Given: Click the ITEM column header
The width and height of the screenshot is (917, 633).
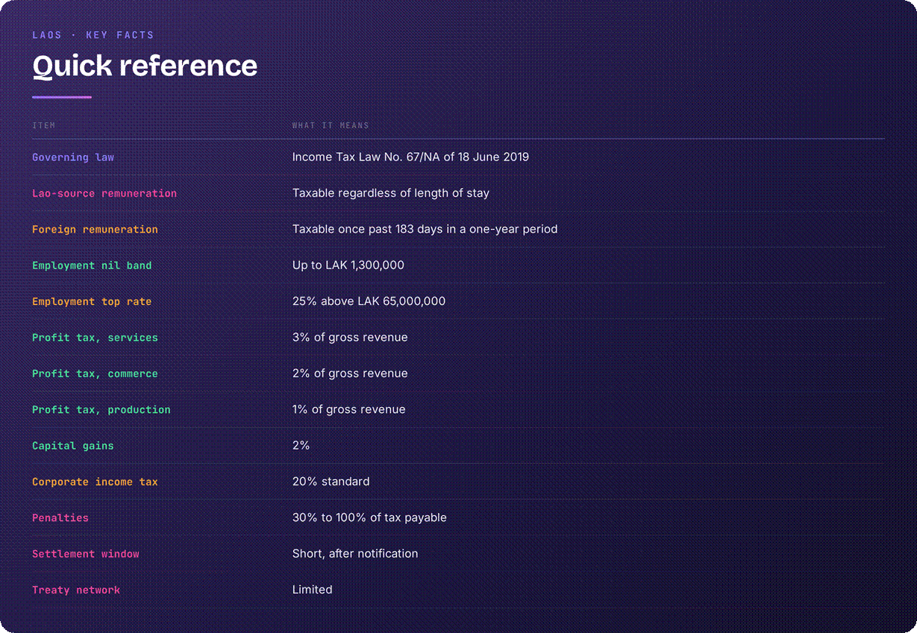Looking at the screenshot, I should (x=44, y=125).
